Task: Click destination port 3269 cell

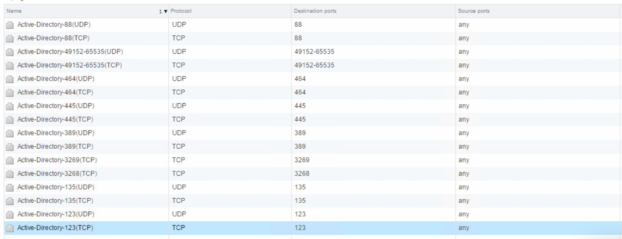Action: 302,160
